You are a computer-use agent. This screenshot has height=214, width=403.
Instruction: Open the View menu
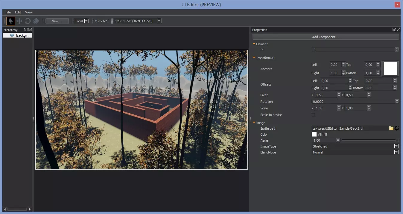coord(29,12)
